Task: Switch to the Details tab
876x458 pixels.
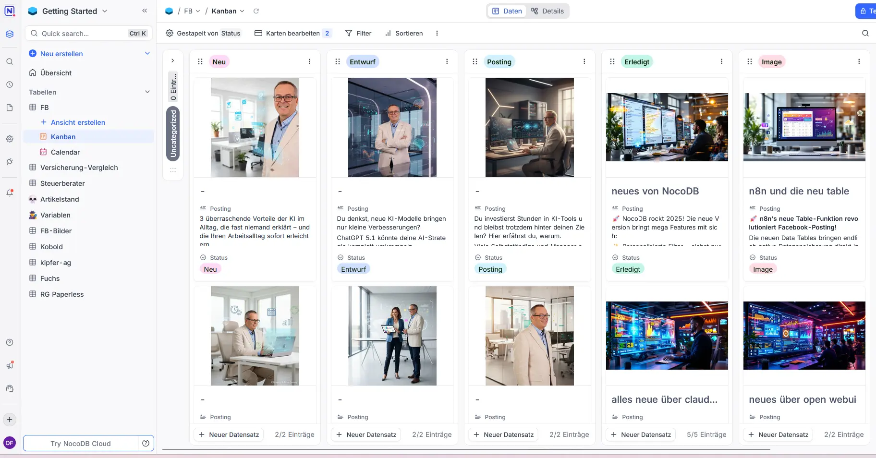Action: [547, 11]
